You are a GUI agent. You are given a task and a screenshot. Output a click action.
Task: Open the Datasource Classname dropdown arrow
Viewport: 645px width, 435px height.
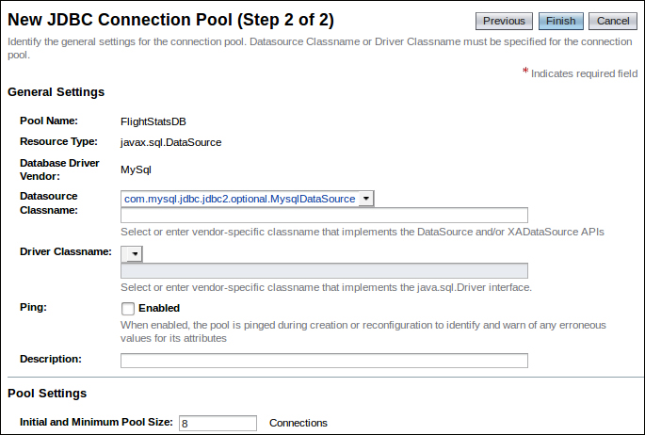click(366, 199)
